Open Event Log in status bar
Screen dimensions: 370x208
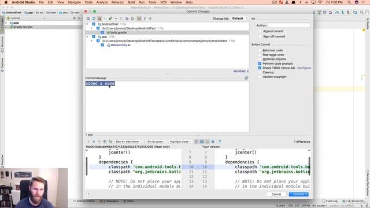(x=330, y=201)
